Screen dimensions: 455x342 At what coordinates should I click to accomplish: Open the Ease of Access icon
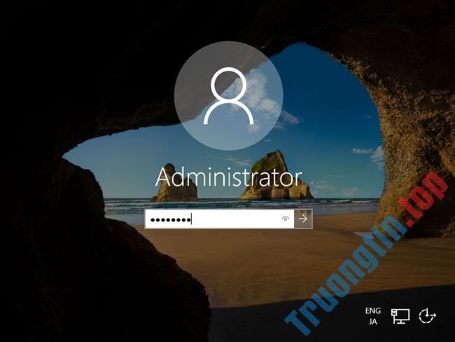(428, 316)
